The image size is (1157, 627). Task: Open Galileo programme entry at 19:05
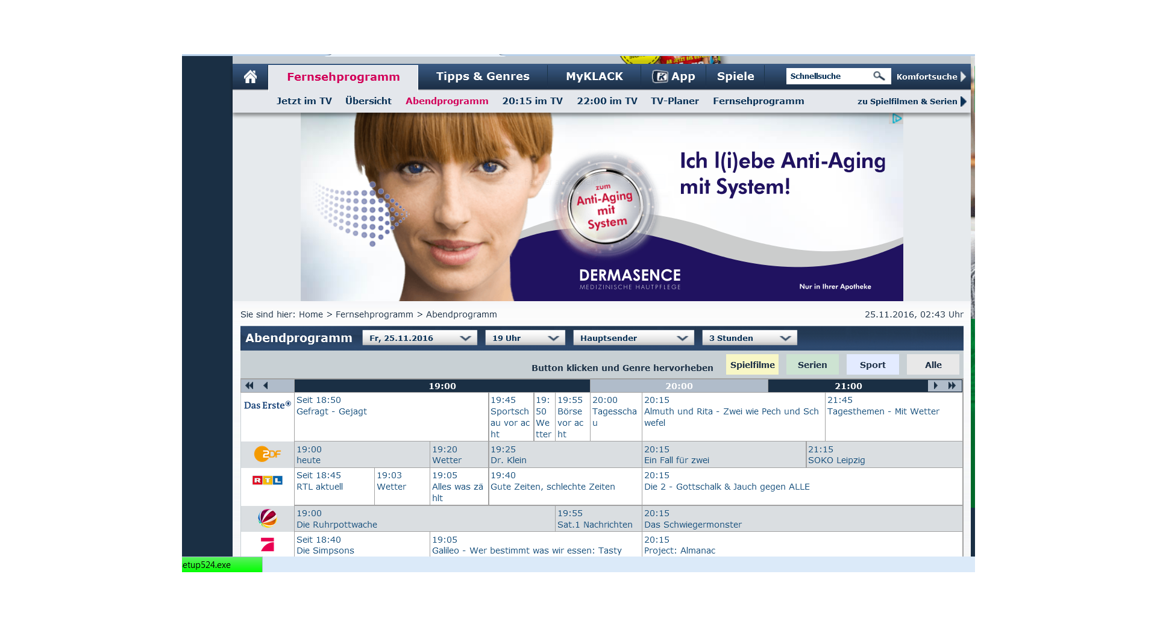(536, 545)
